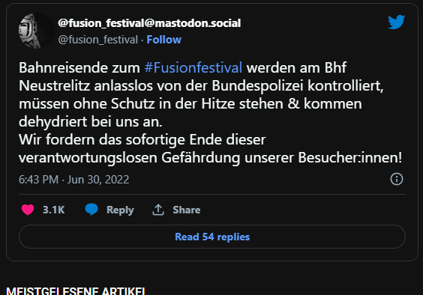Screen dimensions: 423x295
Task: Click the word Bundespolizei in the tweet
Action: point(257,85)
